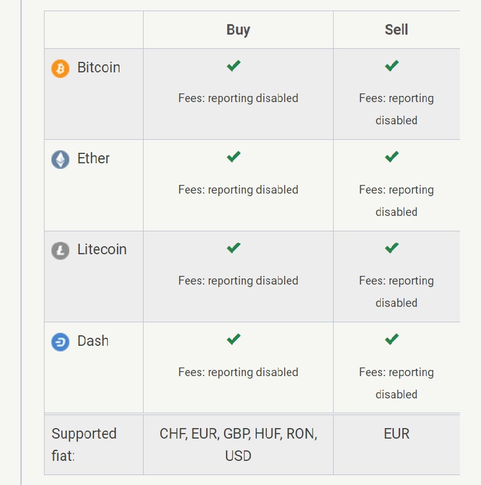
Task: Click green checkmark for Ether Buy
Action: [x=234, y=157]
